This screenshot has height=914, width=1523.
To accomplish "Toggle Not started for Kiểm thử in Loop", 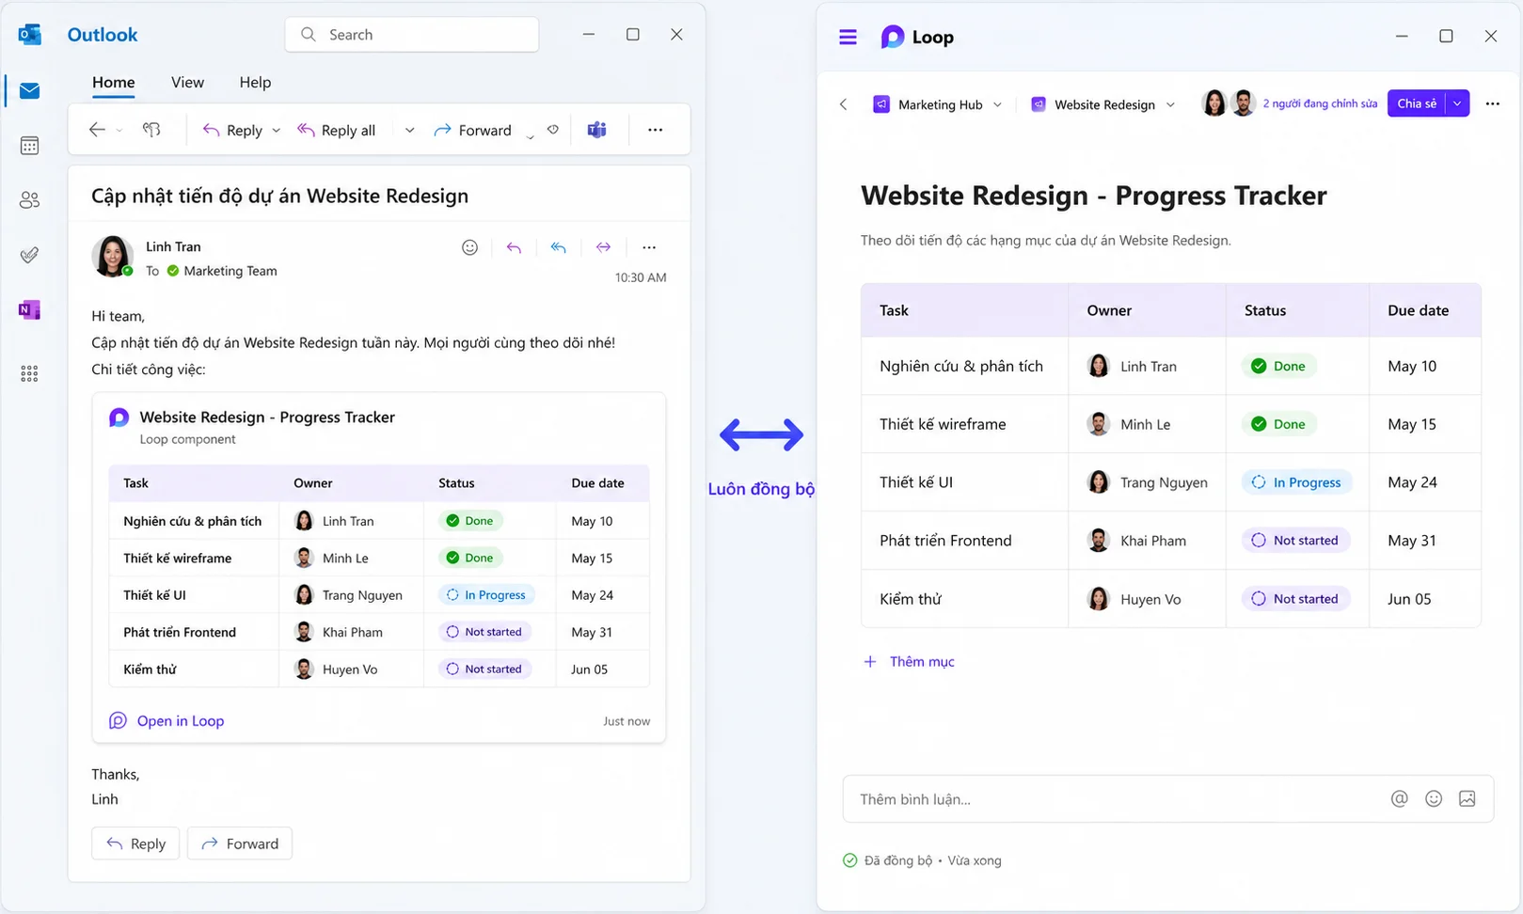I will pyautogui.click(x=1295, y=599).
